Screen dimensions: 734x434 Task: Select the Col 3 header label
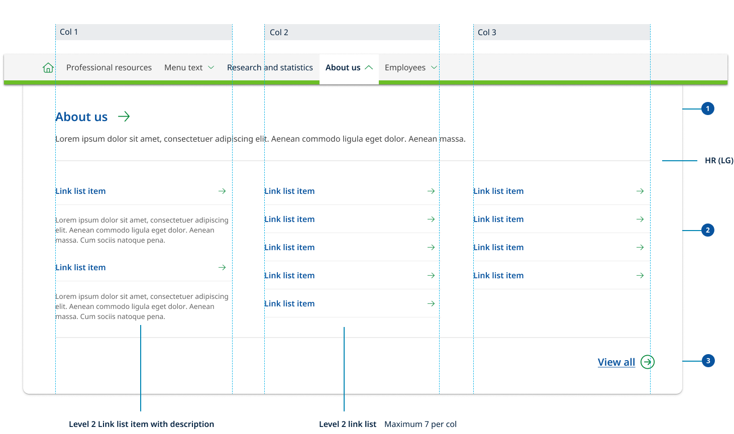coord(487,33)
